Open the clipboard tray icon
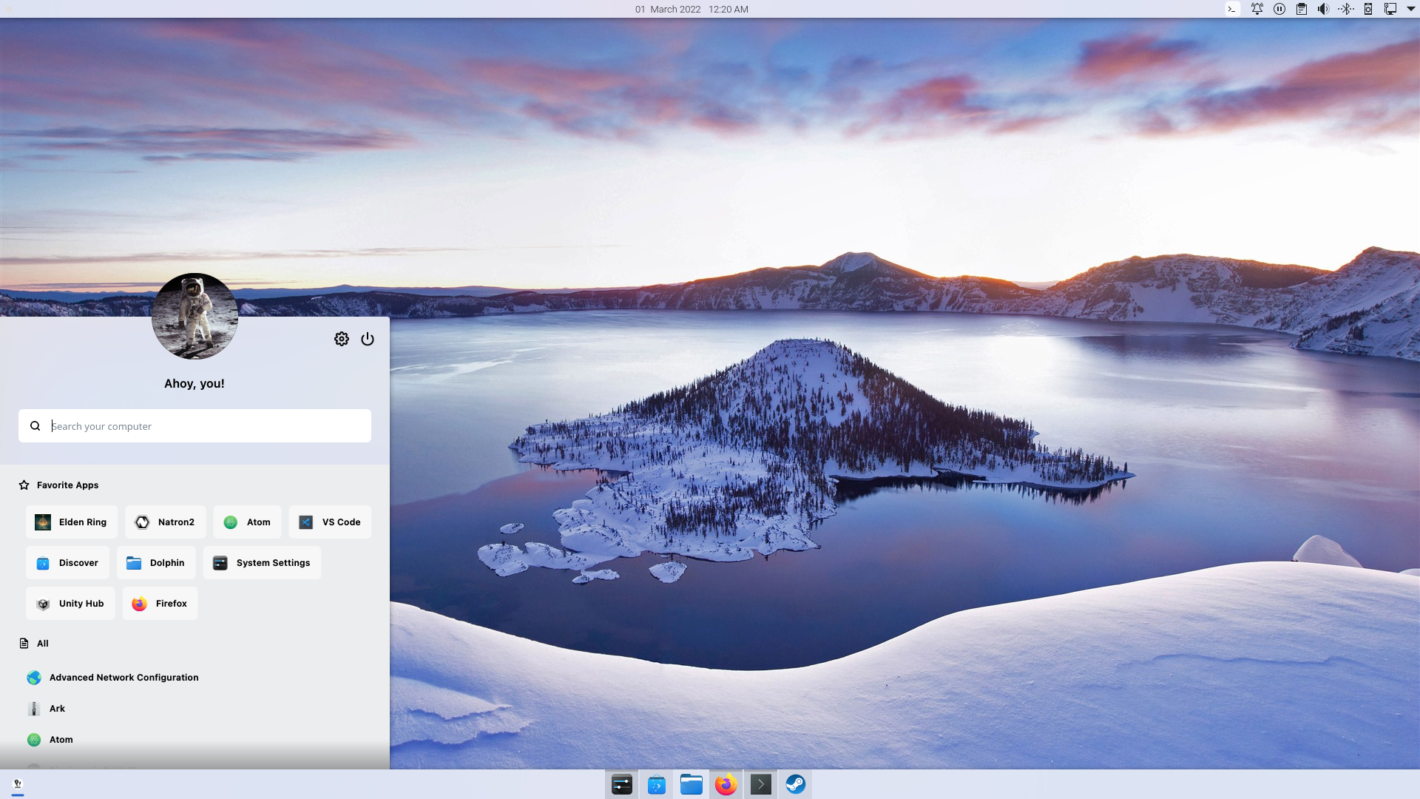1420x799 pixels. pyautogui.click(x=1301, y=9)
